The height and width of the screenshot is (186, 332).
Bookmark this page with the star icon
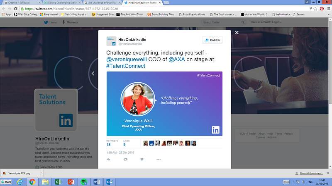315,9
